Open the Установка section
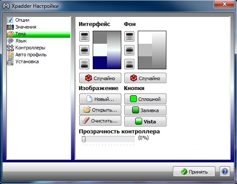Viewport: 237px width, 184px height. coord(39,61)
